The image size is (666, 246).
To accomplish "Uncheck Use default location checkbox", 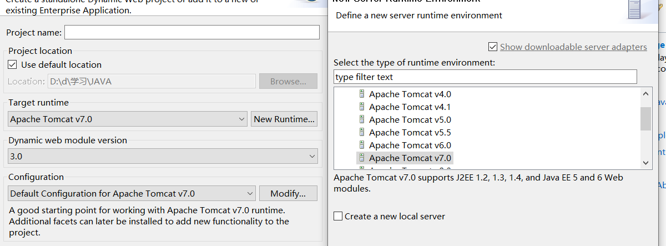I will click(x=12, y=64).
